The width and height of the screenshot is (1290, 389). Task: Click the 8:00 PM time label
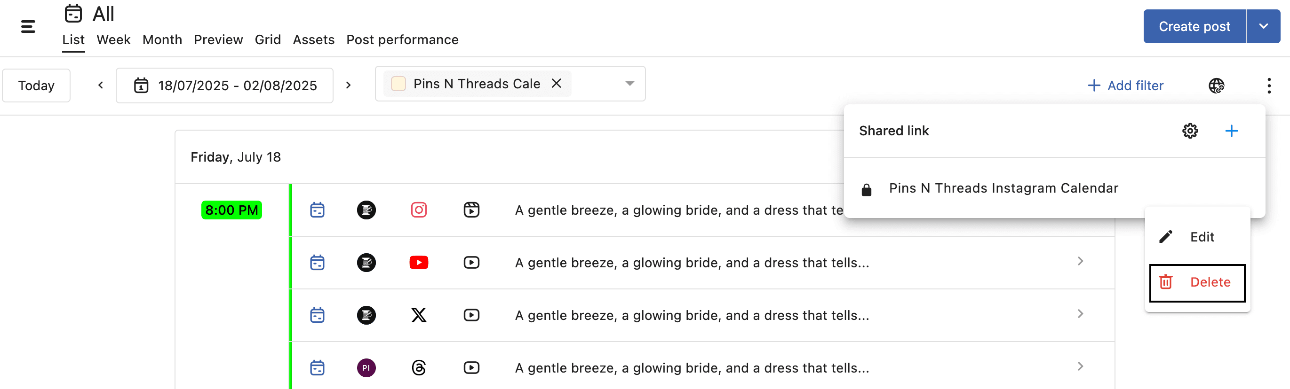(231, 210)
